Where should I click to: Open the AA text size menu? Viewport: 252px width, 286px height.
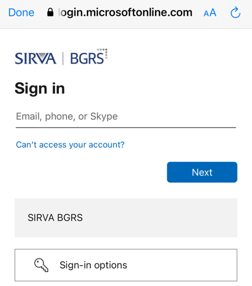pyautogui.click(x=210, y=13)
